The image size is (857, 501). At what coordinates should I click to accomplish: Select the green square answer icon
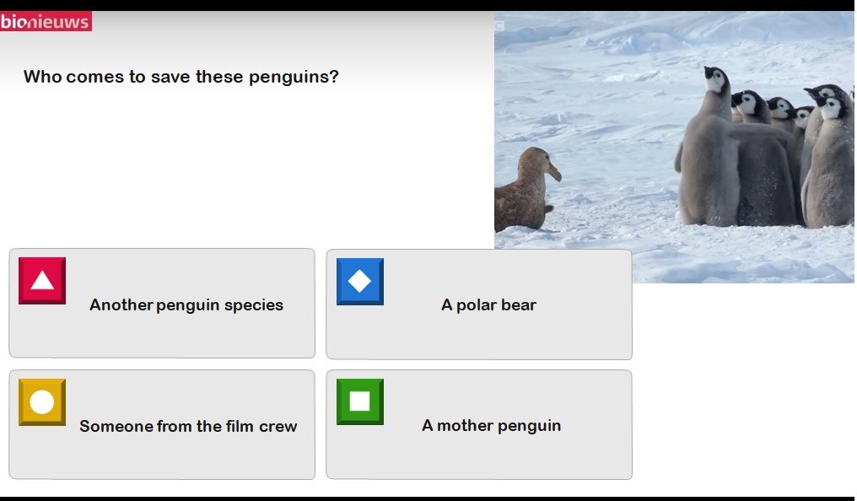coord(359,401)
